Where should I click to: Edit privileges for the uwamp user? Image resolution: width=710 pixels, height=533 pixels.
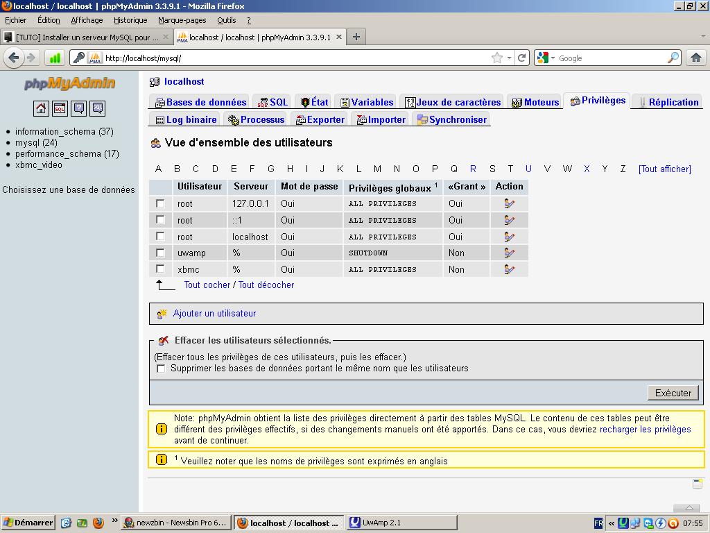(509, 253)
